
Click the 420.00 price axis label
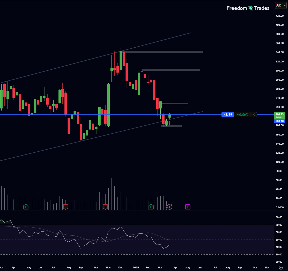pos(279,16)
